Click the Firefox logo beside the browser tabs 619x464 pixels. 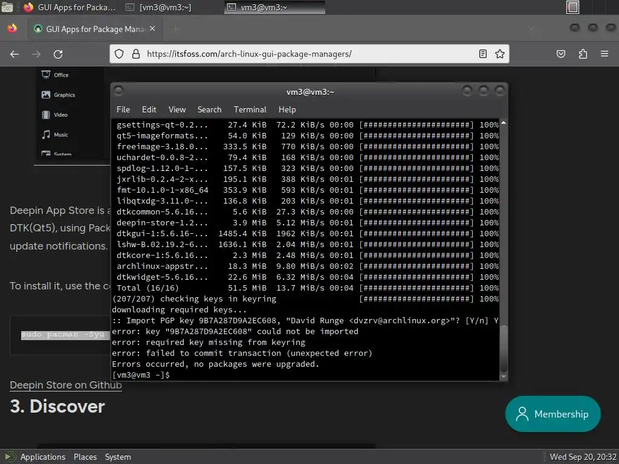pos(12,28)
